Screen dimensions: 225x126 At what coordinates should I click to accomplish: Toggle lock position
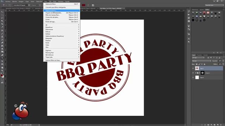[x=202, y=64]
